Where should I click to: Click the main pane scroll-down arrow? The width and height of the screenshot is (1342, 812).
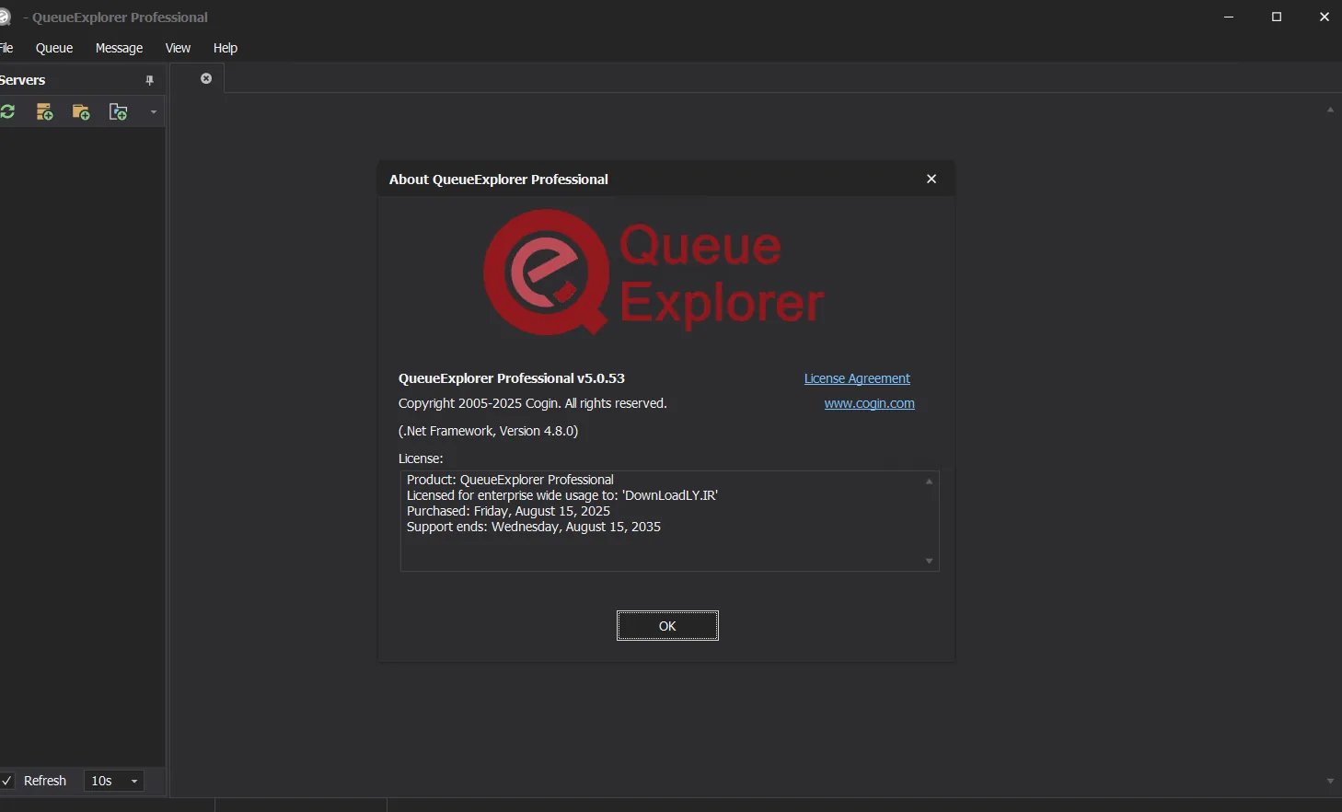[1330, 781]
